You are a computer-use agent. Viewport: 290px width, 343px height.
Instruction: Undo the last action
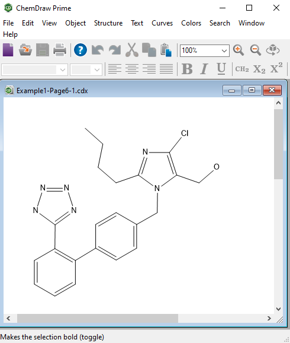click(98, 50)
